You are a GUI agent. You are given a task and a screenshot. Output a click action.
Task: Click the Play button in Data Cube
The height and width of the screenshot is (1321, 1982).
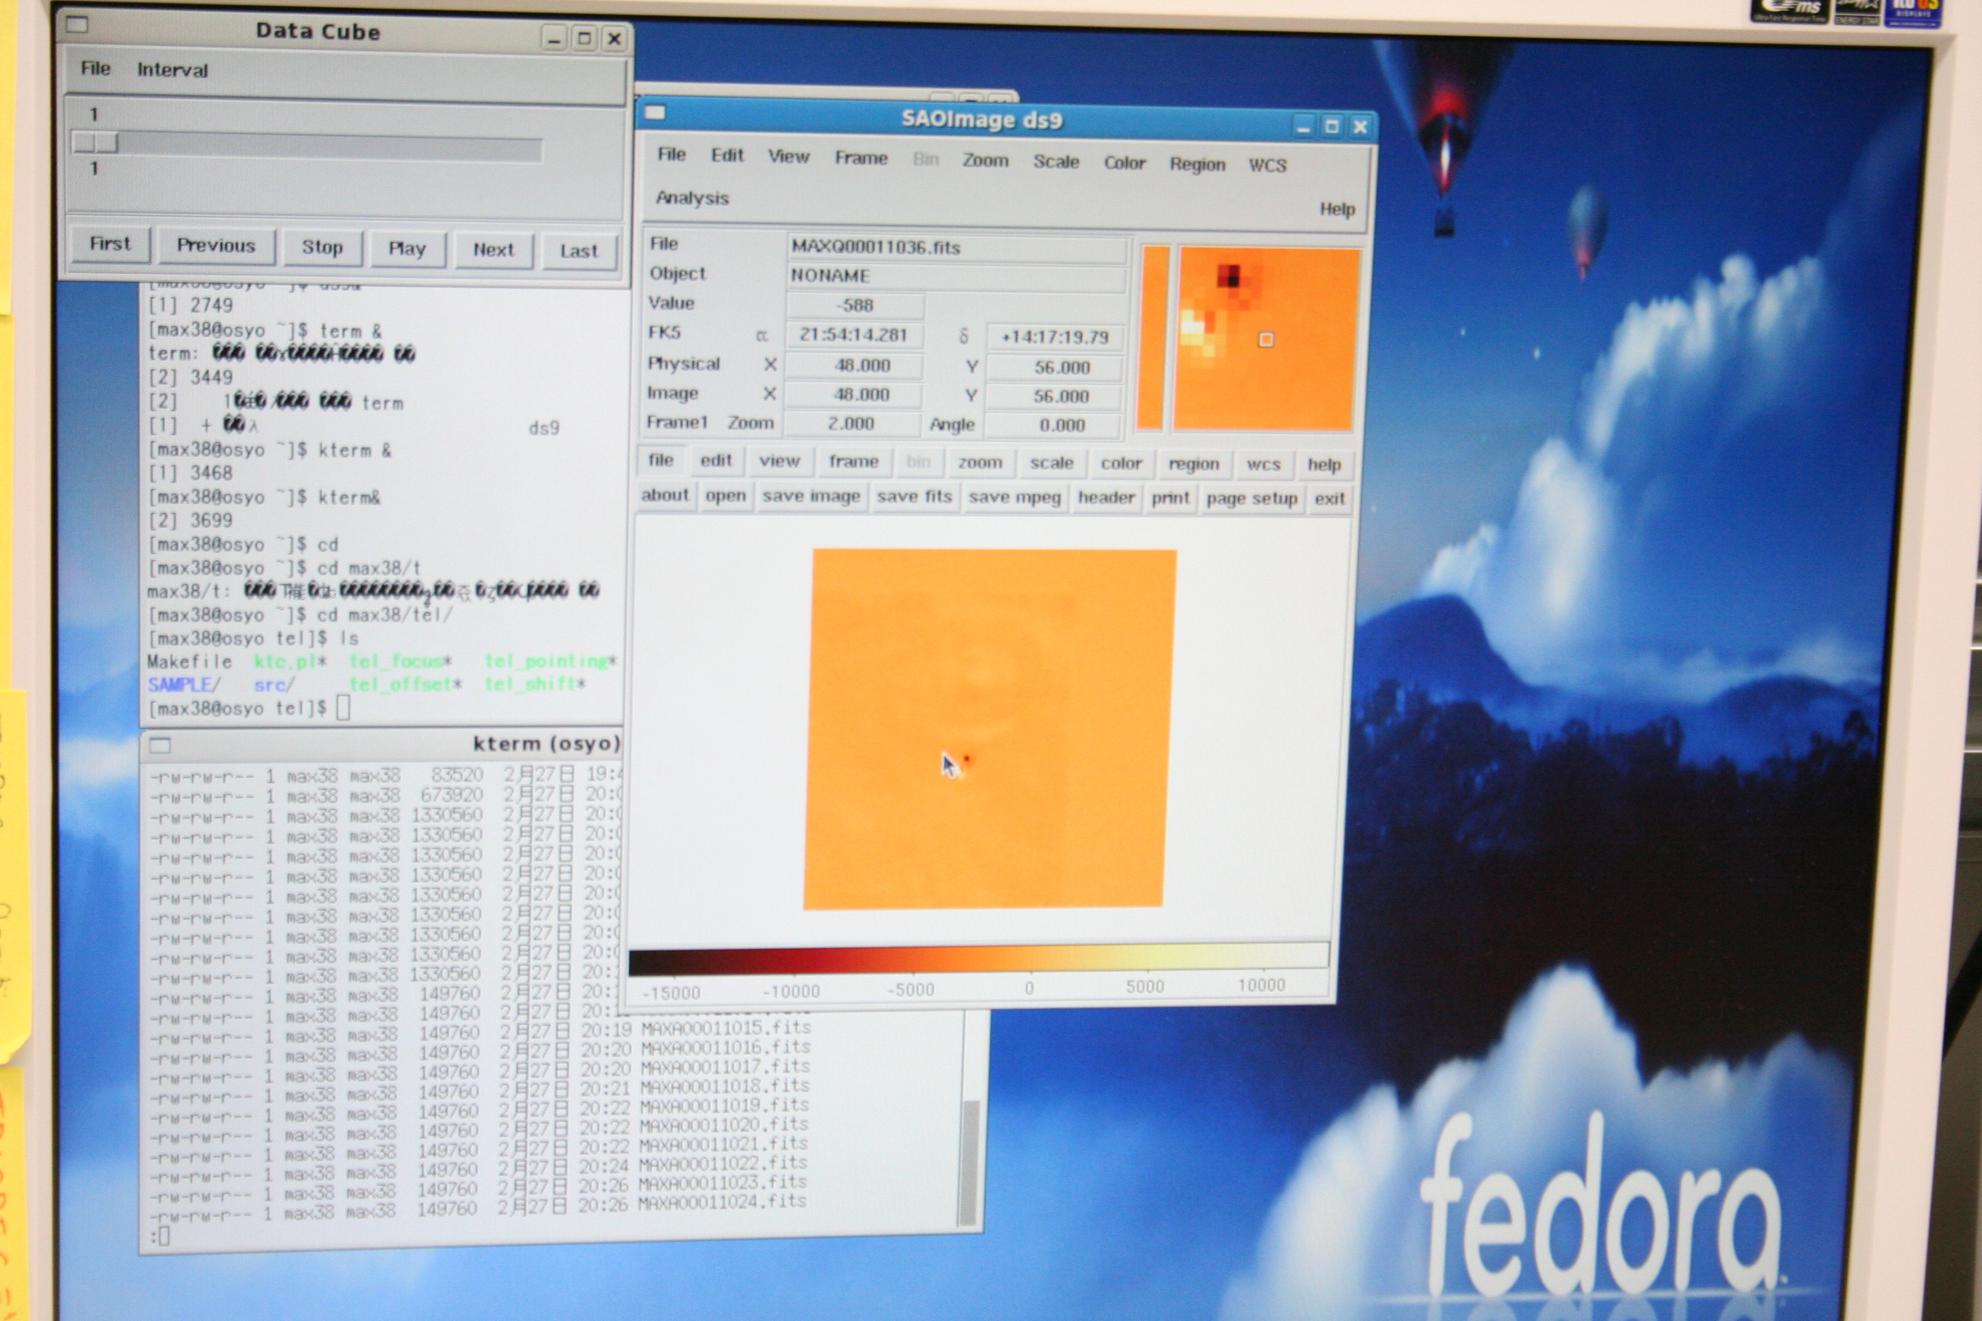click(x=407, y=249)
